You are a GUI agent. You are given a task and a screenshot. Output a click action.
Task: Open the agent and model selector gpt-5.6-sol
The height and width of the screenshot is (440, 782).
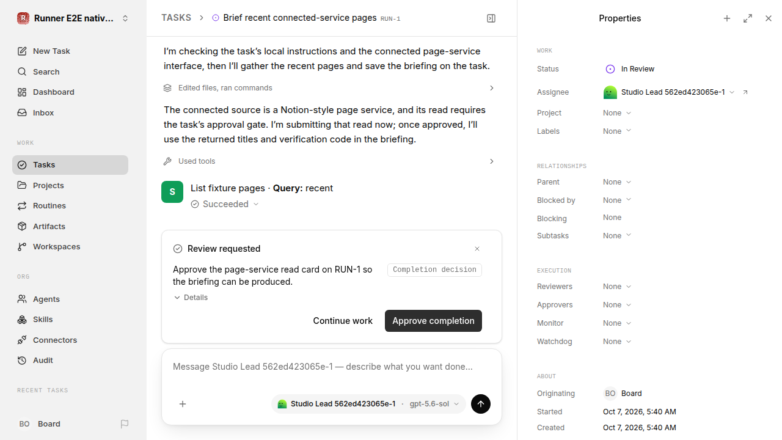(x=368, y=404)
